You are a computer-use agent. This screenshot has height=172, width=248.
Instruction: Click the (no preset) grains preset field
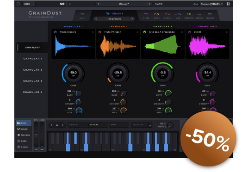tap(114, 19)
